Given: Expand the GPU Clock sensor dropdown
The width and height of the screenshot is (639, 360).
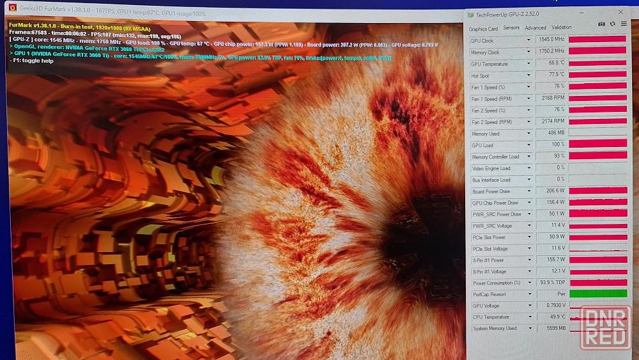Looking at the screenshot, I should click(528, 40).
